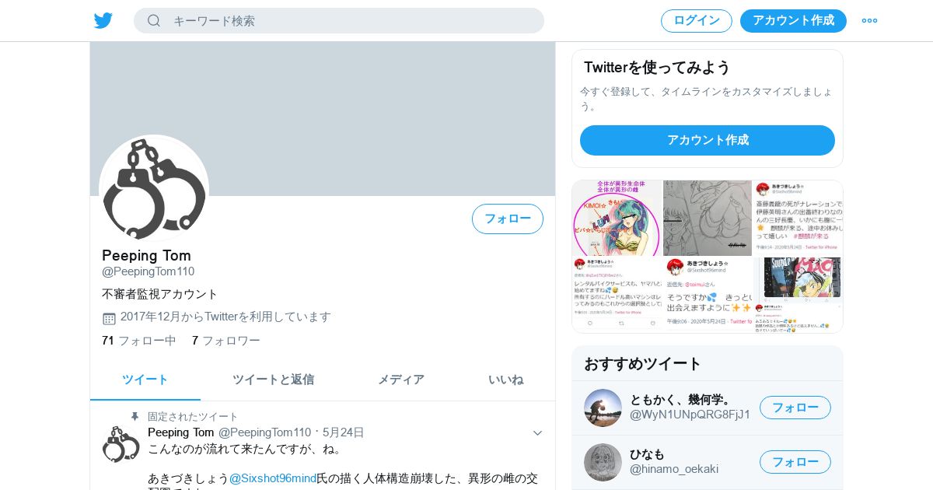Click the pinned tweet pin icon
Screen dimensions: 933x490
pos(135,417)
